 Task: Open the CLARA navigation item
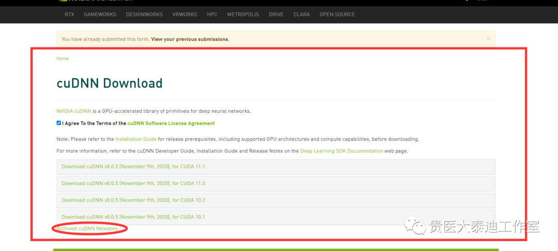pyautogui.click(x=301, y=14)
